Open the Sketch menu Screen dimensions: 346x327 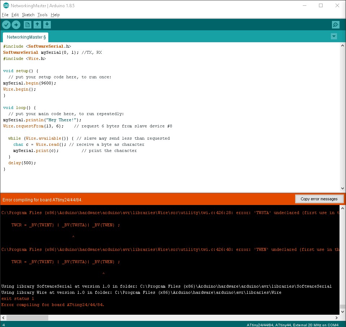[x=28, y=15]
